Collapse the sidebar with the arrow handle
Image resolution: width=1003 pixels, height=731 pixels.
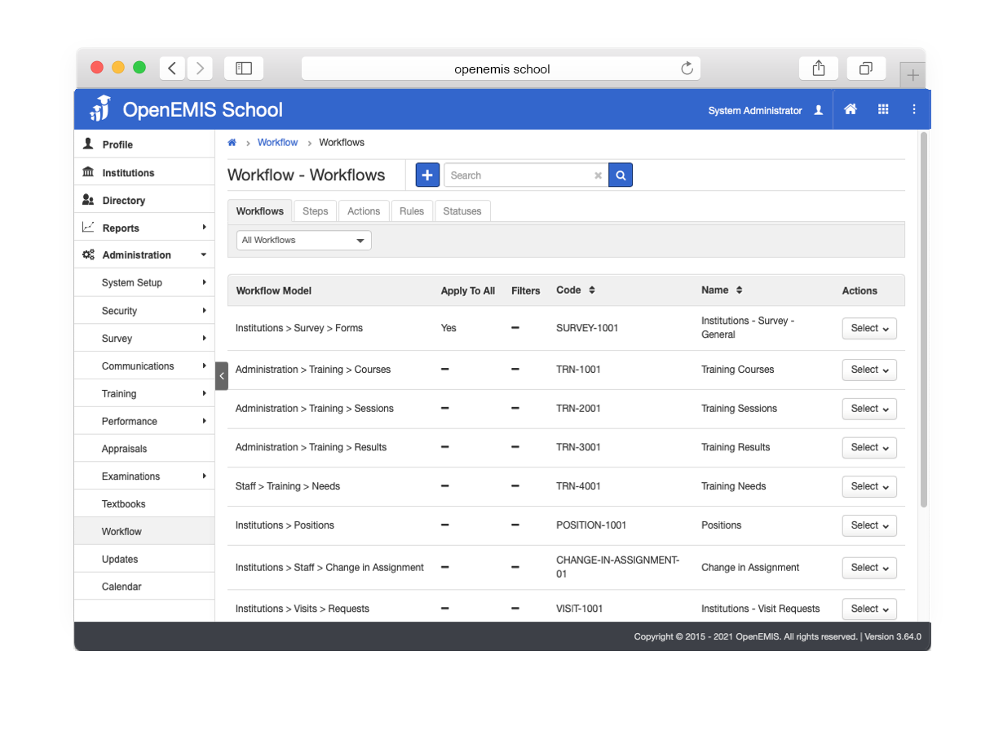point(222,376)
